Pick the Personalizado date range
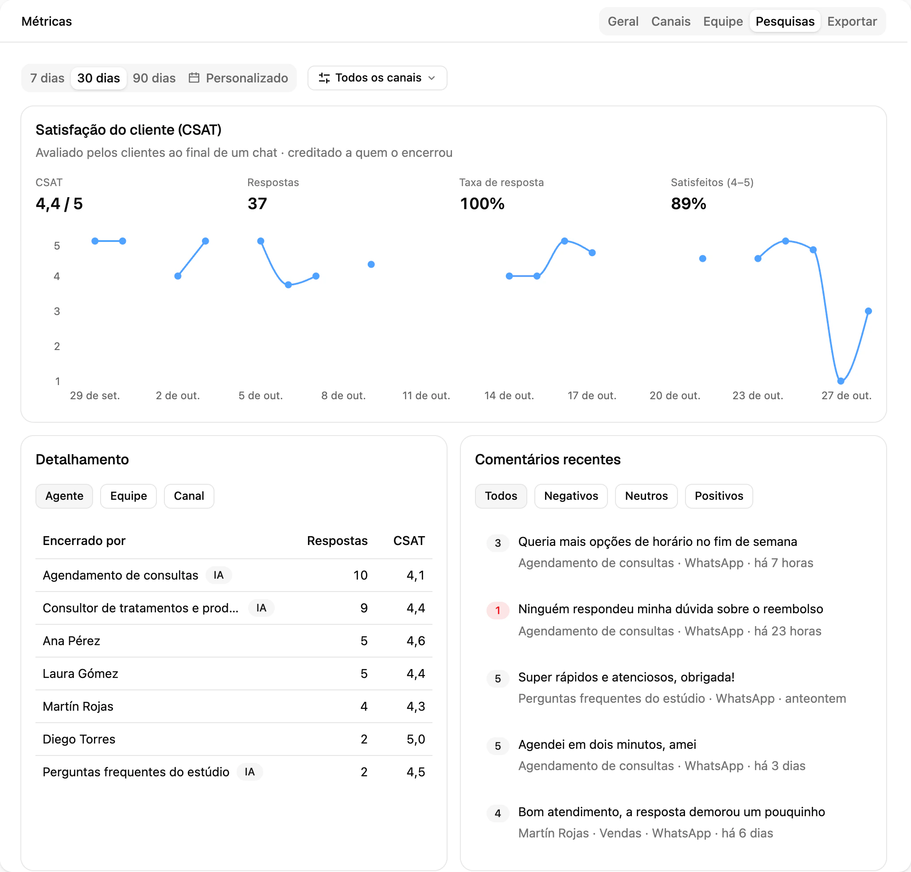Image resolution: width=911 pixels, height=872 pixels. [x=238, y=78]
